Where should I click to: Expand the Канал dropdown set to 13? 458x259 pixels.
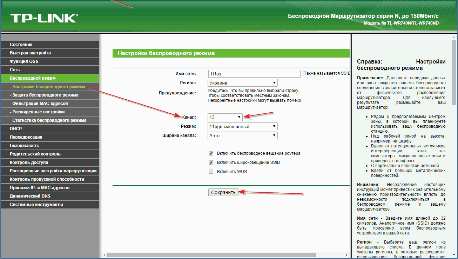coord(225,117)
